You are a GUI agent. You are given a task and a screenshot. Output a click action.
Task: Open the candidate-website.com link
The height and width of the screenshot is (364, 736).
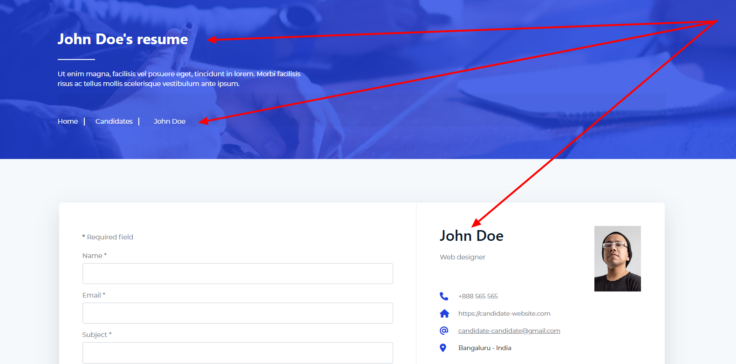pos(504,313)
